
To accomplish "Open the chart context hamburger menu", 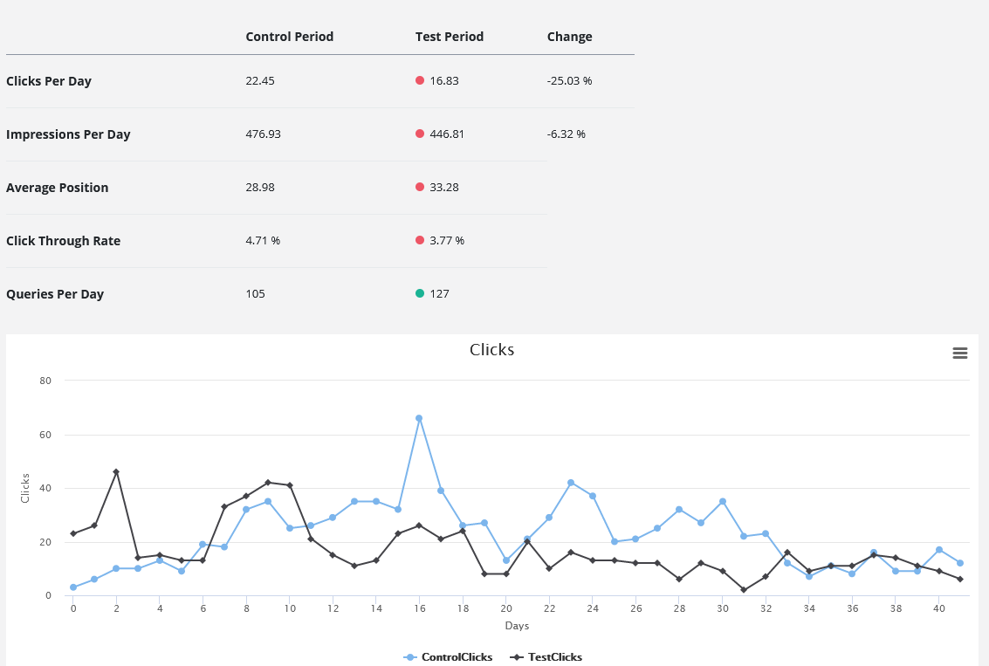I will pyautogui.click(x=960, y=354).
